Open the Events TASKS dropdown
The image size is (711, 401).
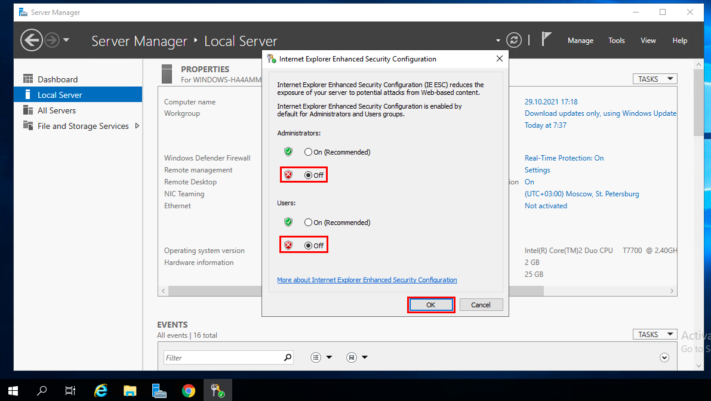[655, 334]
